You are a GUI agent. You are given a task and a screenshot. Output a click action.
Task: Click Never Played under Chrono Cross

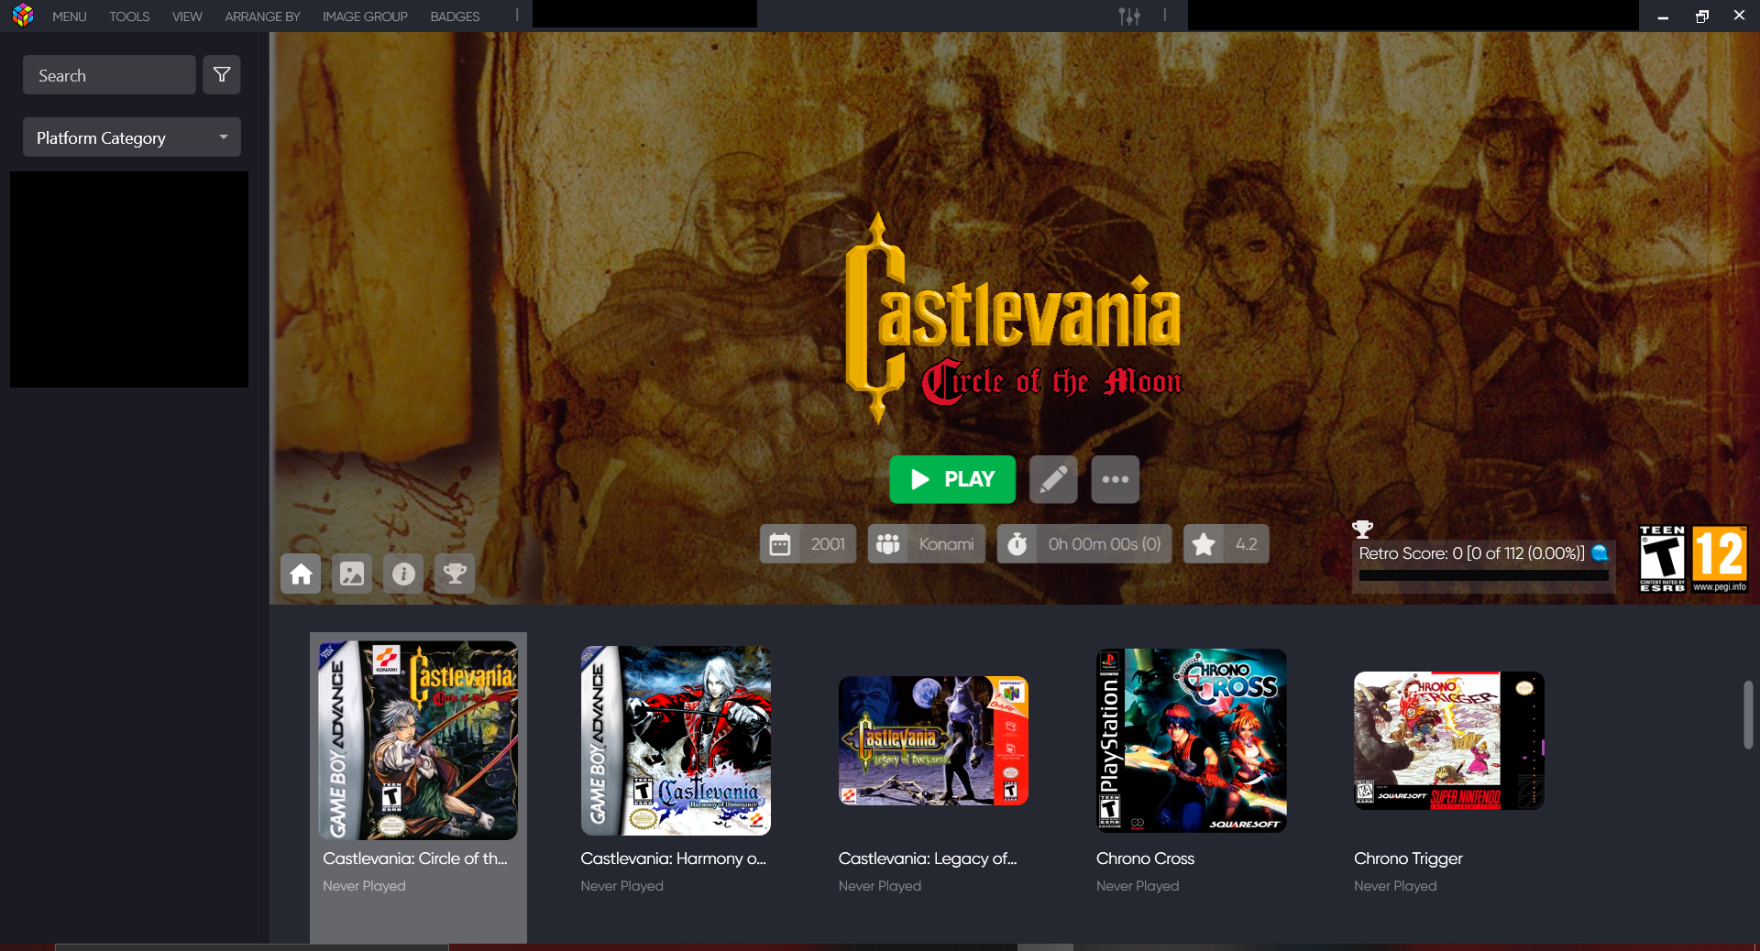[x=1138, y=886]
